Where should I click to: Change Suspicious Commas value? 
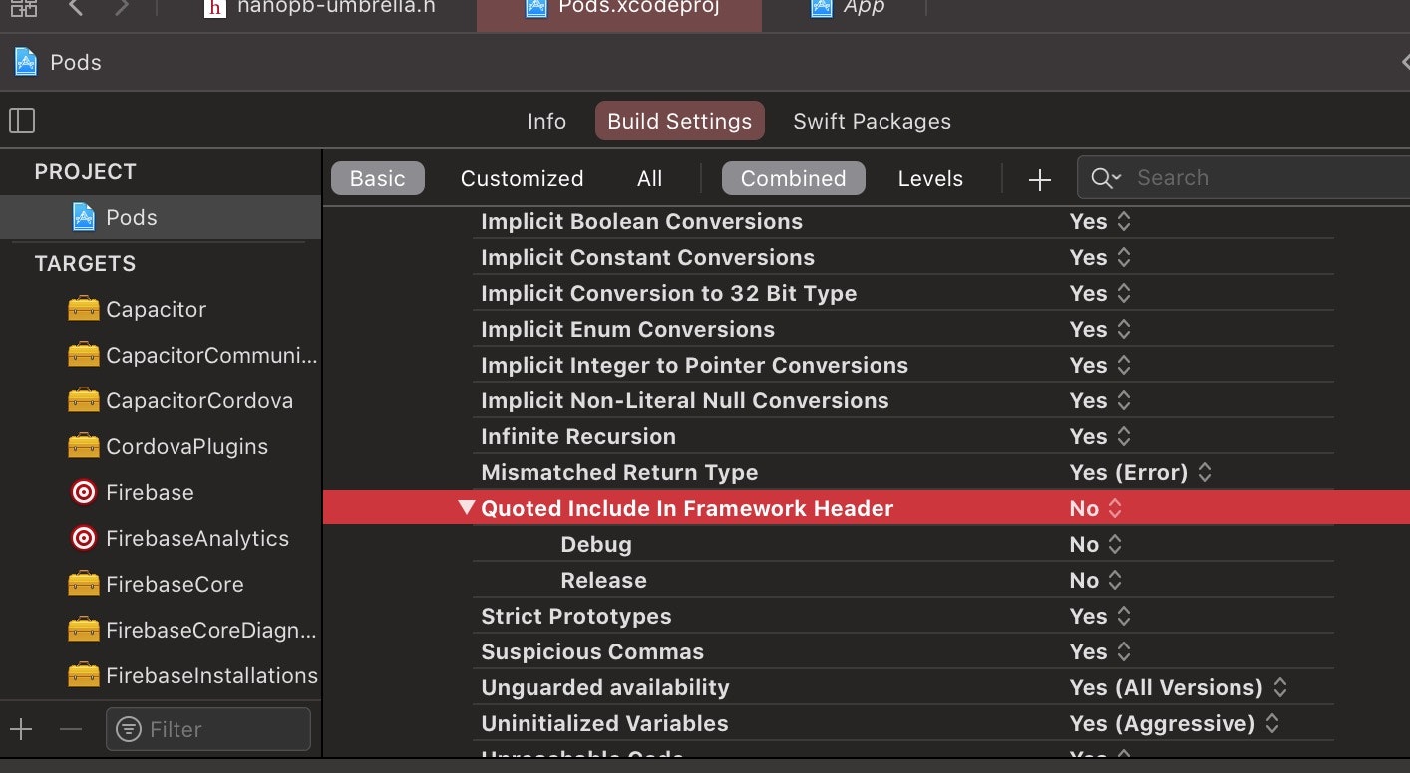[x=1100, y=651]
